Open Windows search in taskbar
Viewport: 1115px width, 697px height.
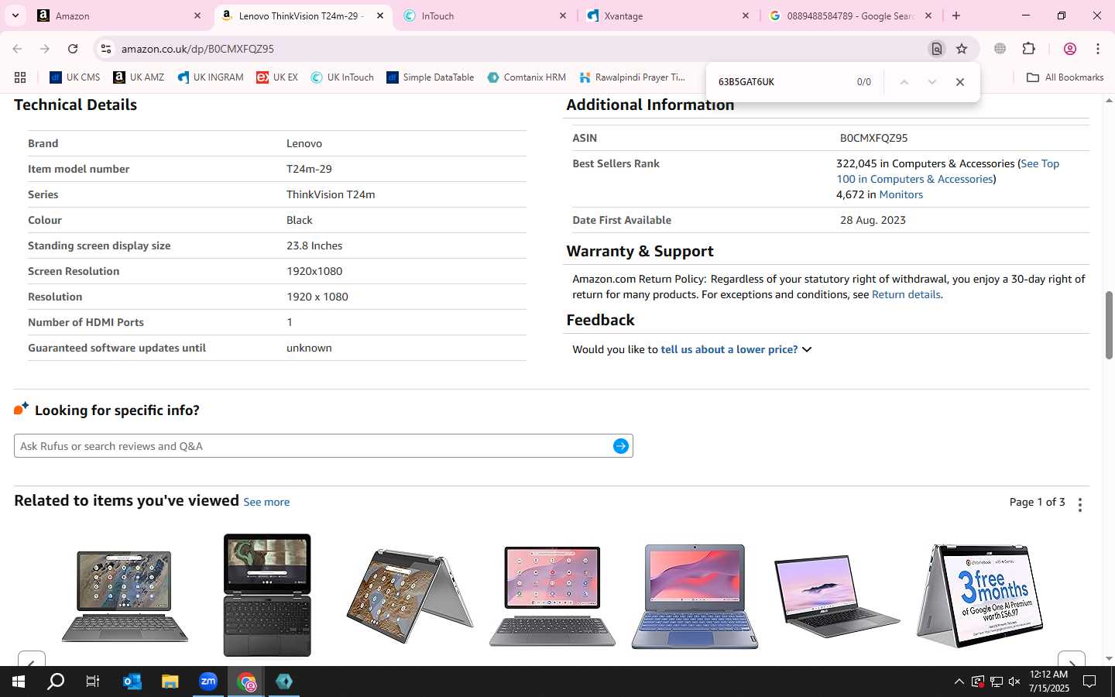[x=56, y=682]
